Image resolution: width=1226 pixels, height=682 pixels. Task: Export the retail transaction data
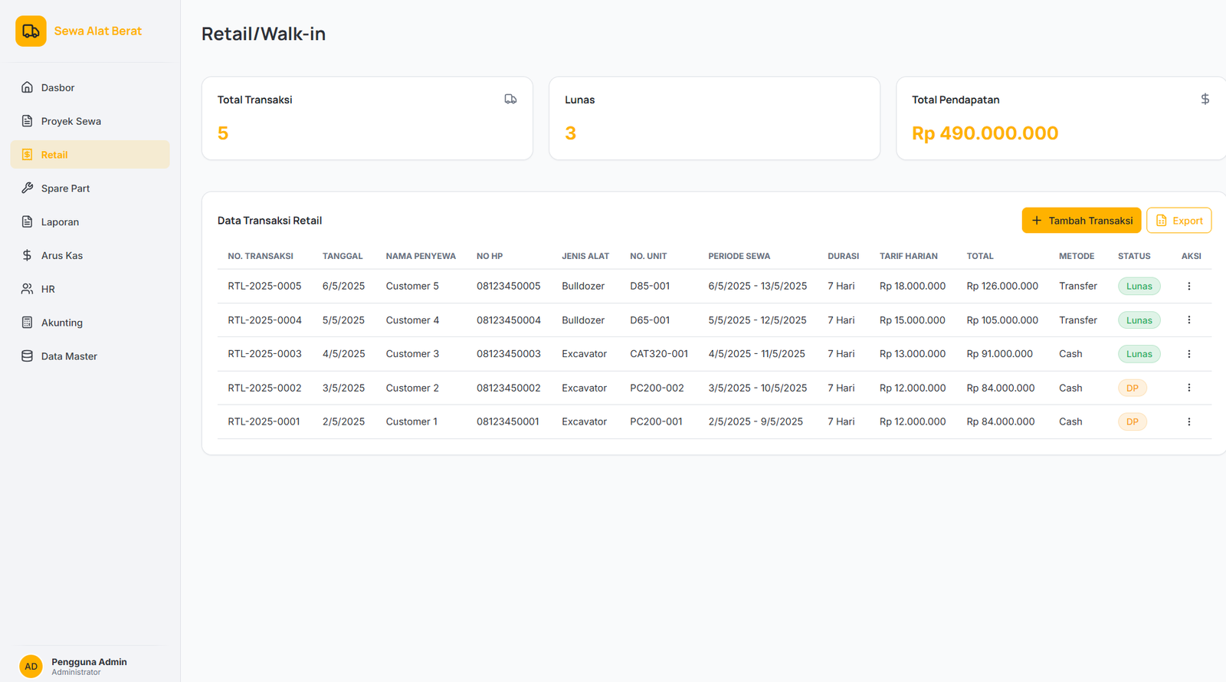[1178, 221]
